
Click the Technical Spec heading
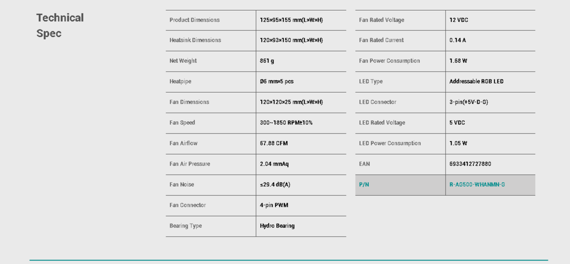[x=60, y=26]
